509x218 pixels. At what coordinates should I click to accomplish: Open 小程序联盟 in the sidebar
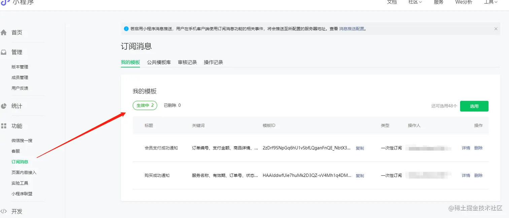(22, 194)
